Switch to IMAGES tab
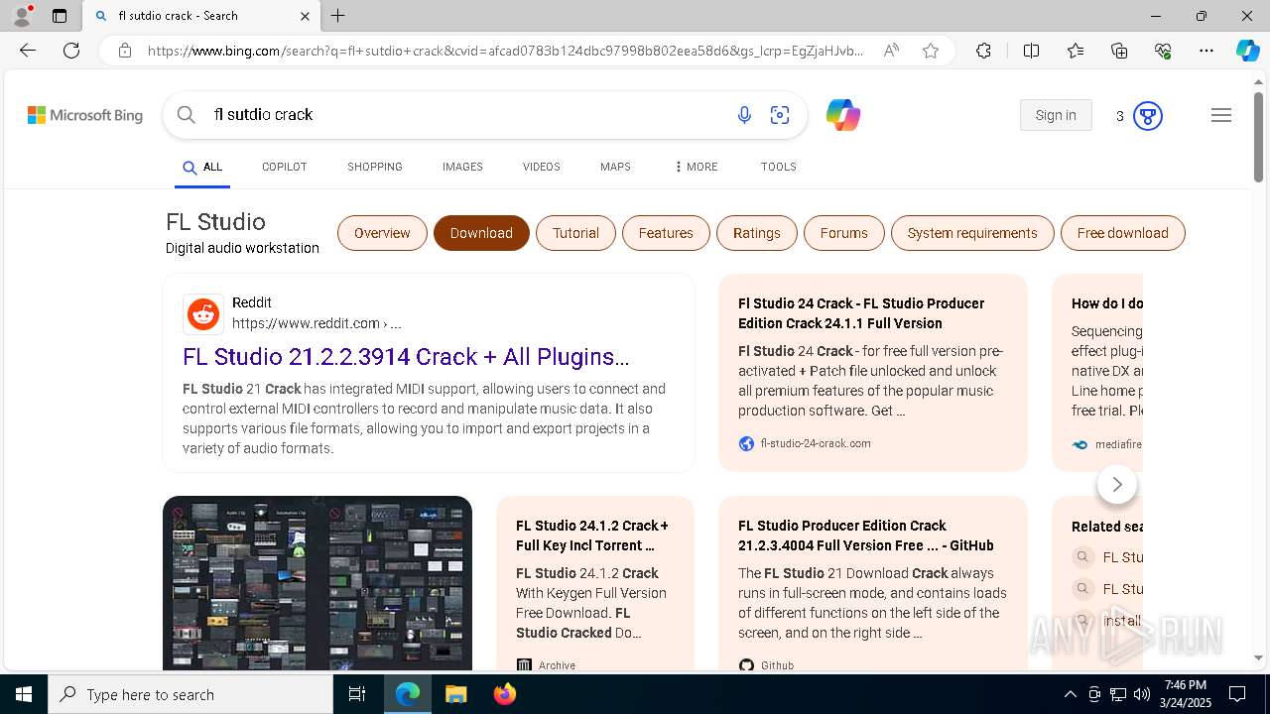This screenshot has height=714, width=1270. point(462,168)
